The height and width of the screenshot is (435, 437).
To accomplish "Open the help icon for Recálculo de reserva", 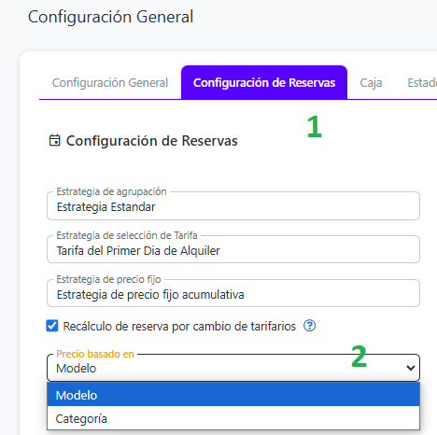I will [x=309, y=326].
